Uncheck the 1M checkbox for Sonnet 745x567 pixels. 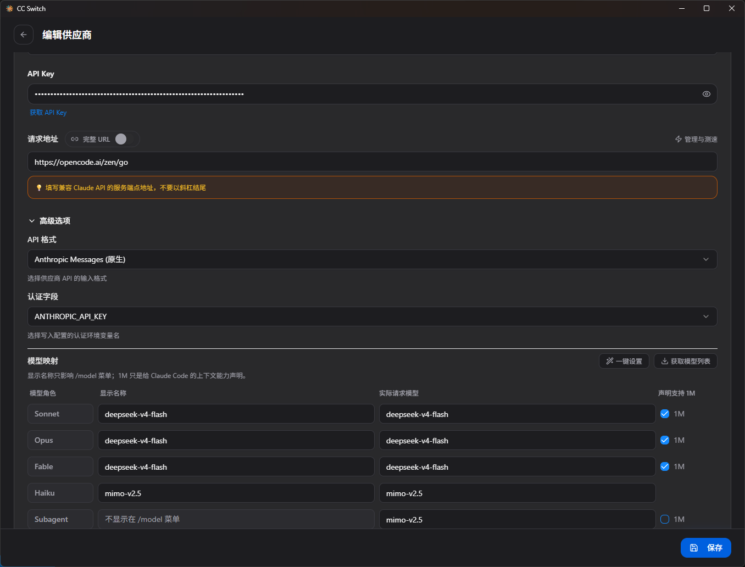[665, 414]
